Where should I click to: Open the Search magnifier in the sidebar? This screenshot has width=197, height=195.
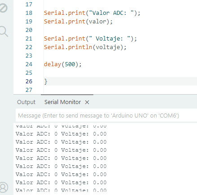click(4, 32)
